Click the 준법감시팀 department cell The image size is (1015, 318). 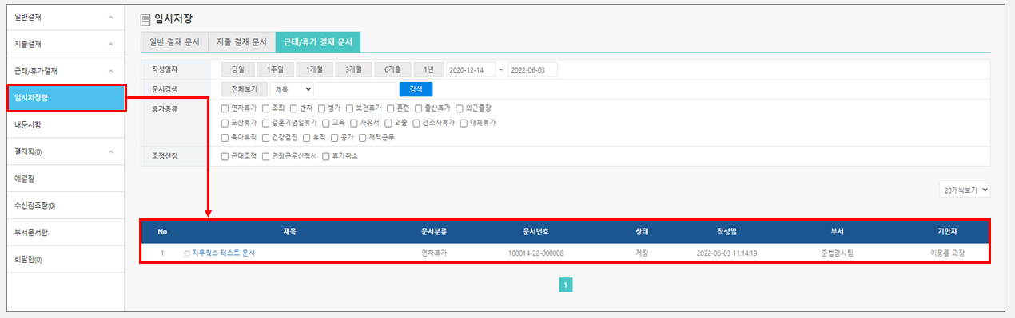tap(837, 253)
